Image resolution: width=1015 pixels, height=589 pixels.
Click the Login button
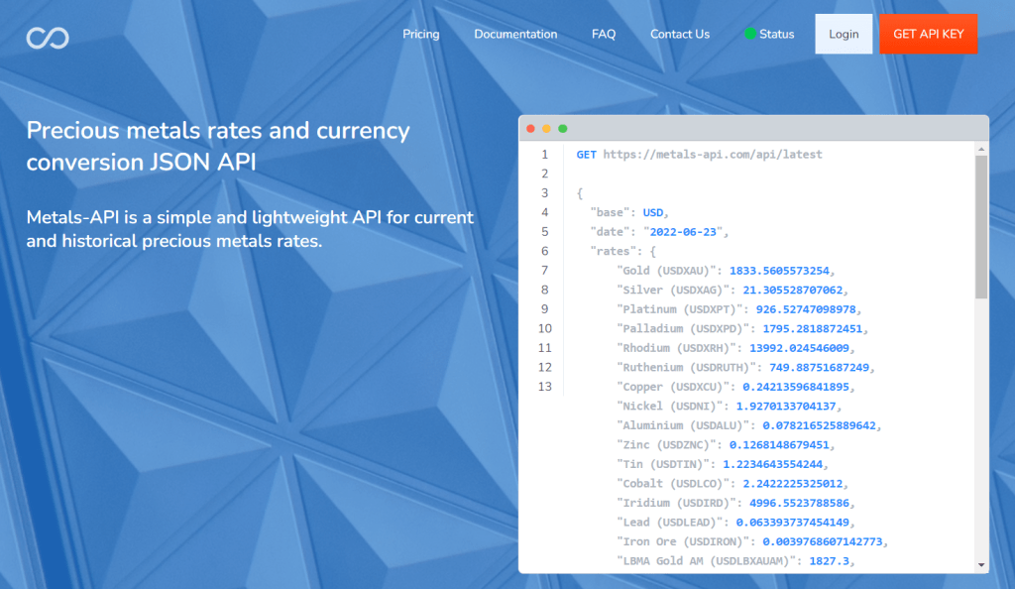844,34
